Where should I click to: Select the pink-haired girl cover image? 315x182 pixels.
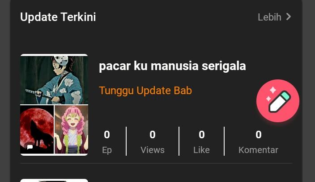71,129
